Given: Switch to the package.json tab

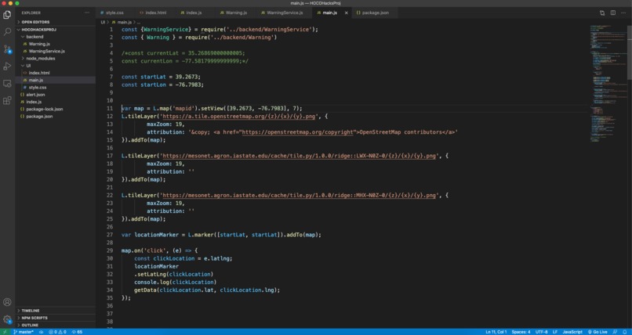Looking at the screenshot, I should click(x=372, y=13).
